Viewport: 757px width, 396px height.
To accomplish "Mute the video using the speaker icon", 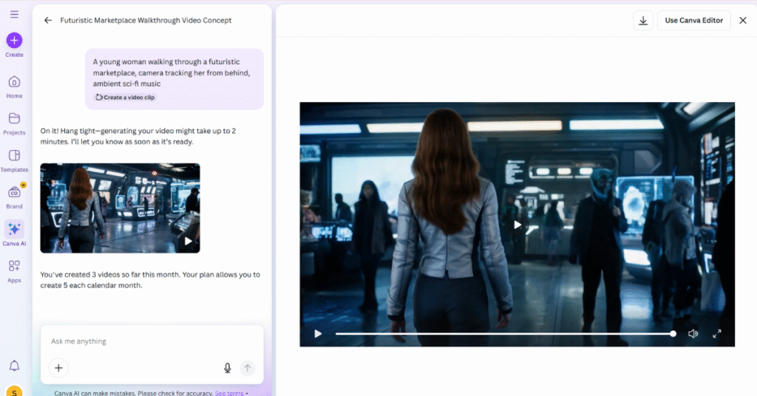I will coord(693,334).
